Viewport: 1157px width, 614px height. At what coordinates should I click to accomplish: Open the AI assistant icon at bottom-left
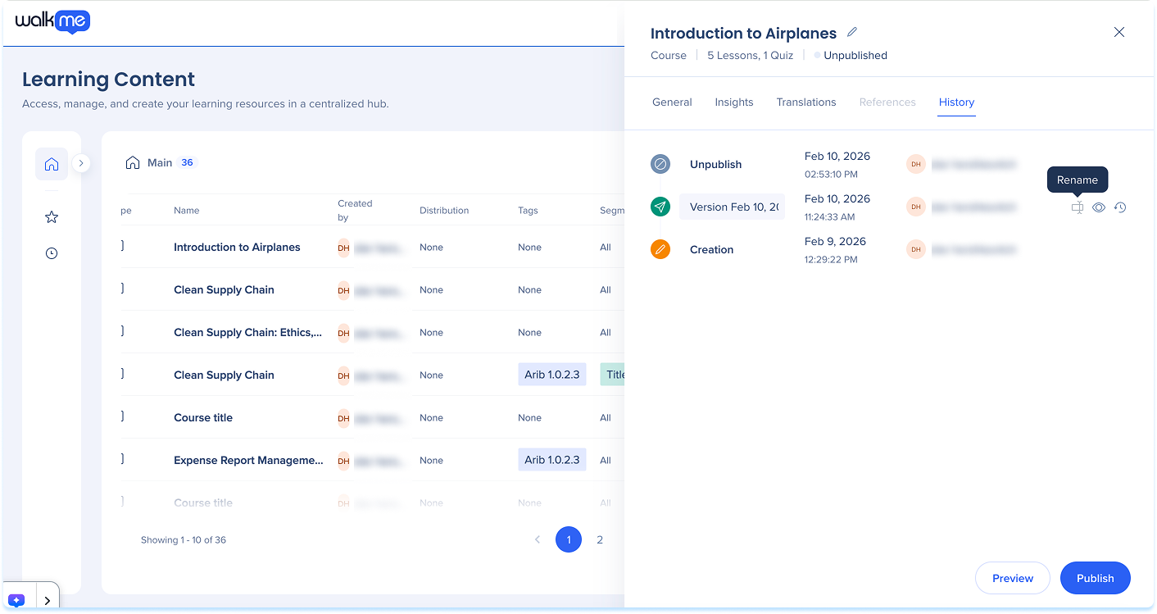coord(18,600)
